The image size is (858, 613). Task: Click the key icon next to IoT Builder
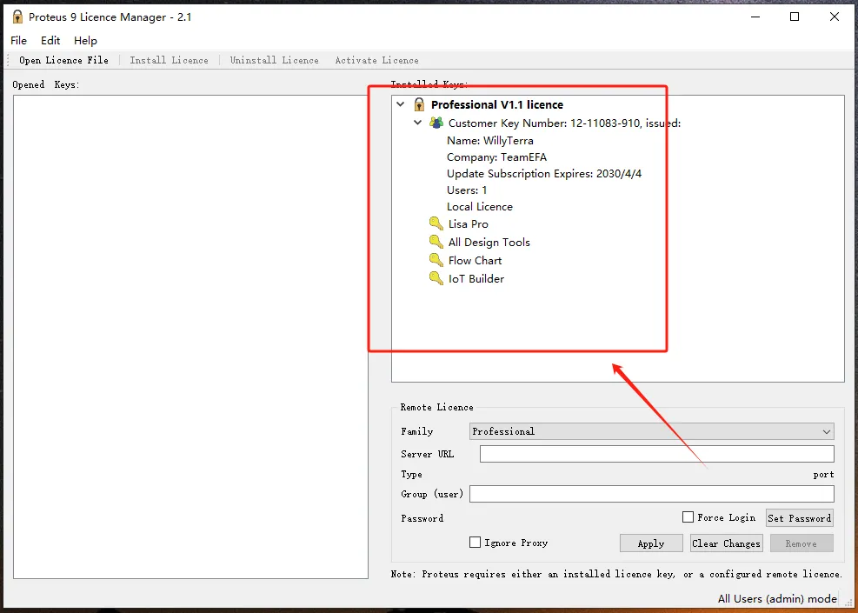click(x=436, y=278)
